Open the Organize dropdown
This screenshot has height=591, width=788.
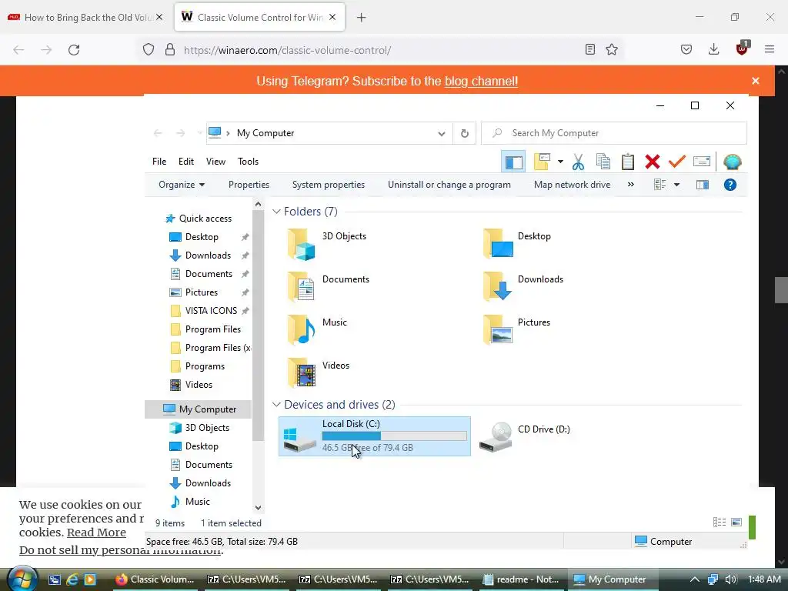[x=182, y=185]
